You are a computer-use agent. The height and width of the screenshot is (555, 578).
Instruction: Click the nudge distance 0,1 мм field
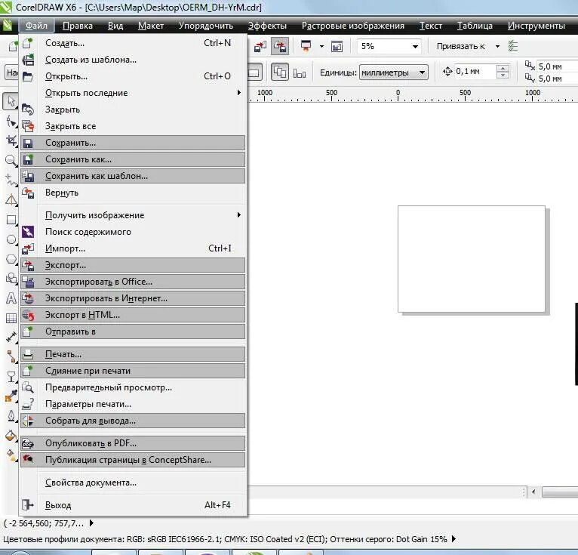[475, 72]
